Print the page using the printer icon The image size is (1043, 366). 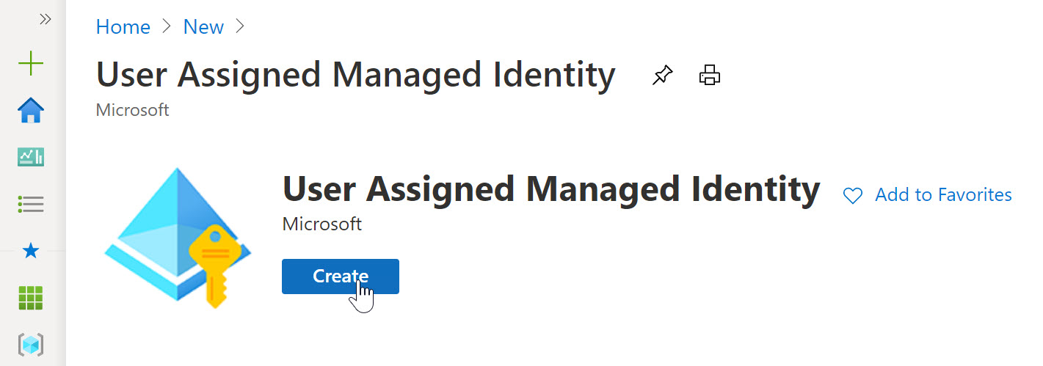pos(710,75)
